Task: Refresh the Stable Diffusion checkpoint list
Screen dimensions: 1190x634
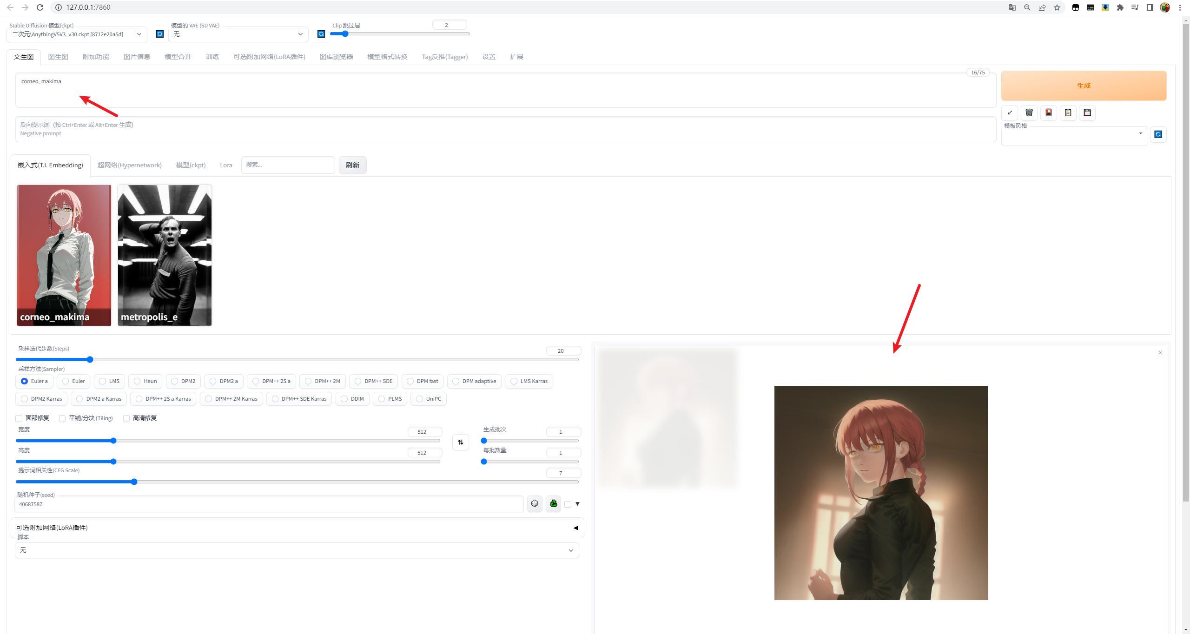Action: (159, 34)
